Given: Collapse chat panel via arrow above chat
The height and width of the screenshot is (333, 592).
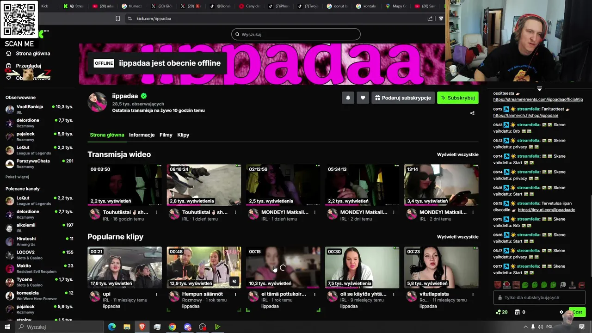Looking at the screenshot, I should tap(539, 88).
